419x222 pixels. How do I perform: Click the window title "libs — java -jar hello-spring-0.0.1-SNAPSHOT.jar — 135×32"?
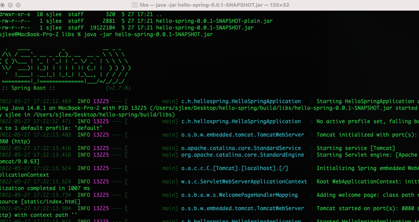coord(214,5)
